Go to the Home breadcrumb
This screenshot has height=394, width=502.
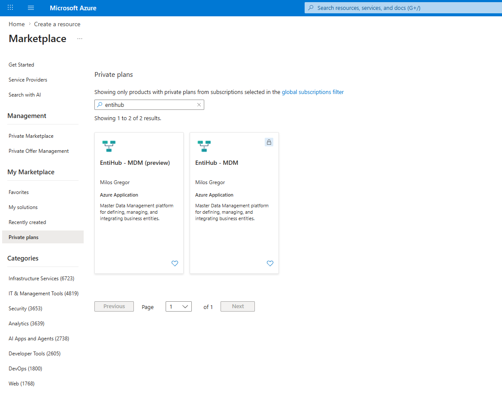pos(17,24)
